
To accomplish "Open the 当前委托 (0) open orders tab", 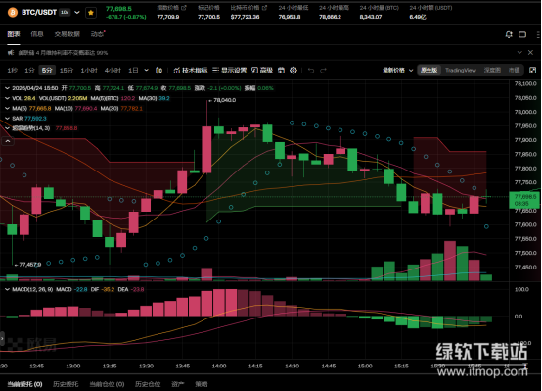I will pos(24,384).
